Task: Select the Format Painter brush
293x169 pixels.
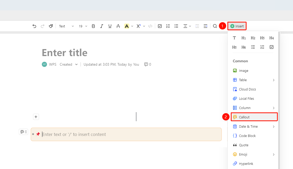Action: pos(51,26)
